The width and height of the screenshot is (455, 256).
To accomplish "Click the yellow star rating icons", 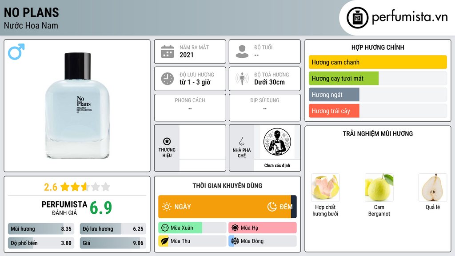I will pyautogui.click(x=85, y=187).
